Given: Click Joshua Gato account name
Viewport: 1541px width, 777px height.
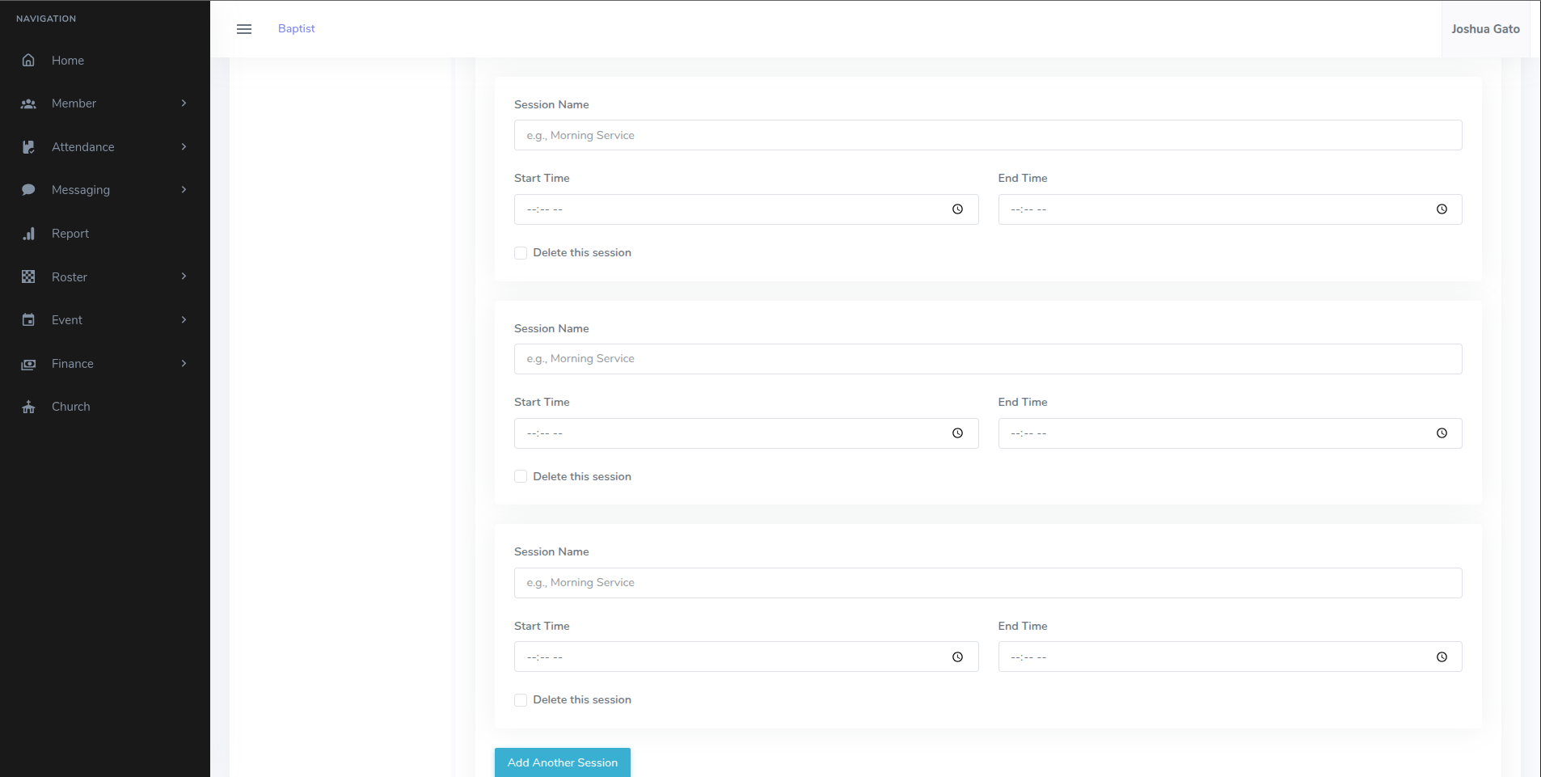Looking at the screenshot, I should [x=1486, y=28].
